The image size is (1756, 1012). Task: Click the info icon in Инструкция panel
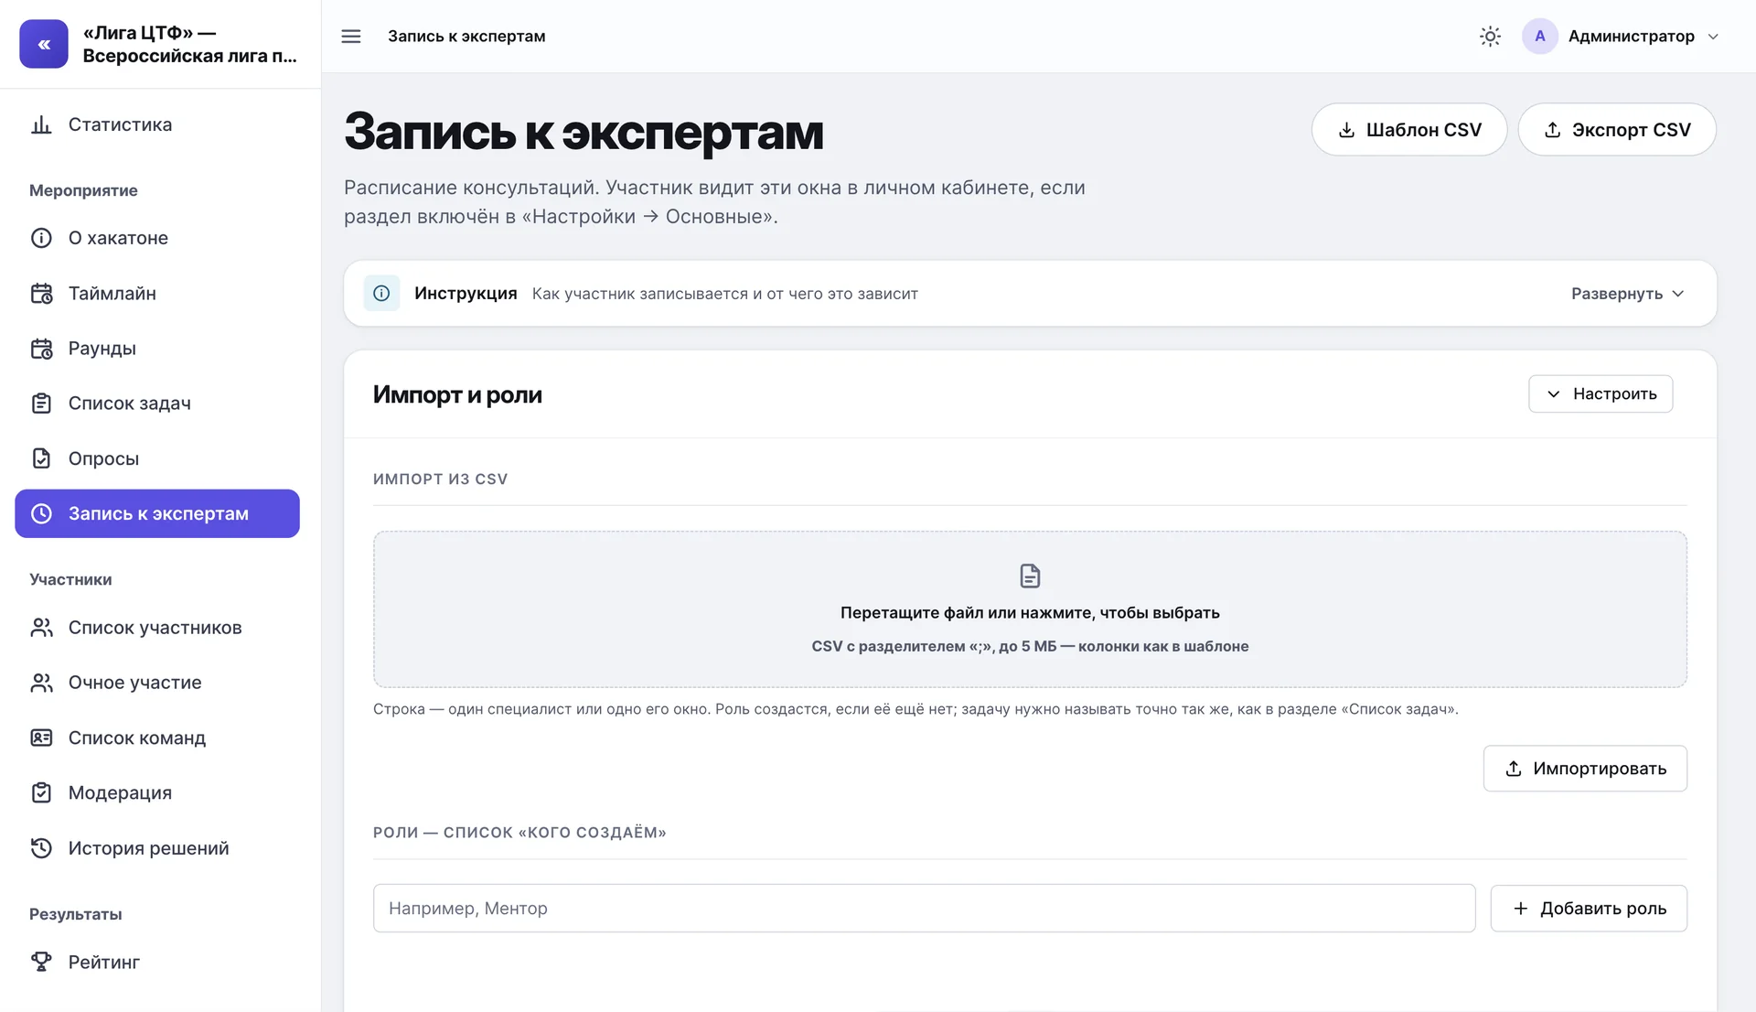pyautogui.click(x=381, y=294)
